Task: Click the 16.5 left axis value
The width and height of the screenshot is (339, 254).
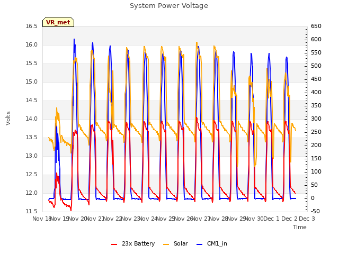Action: 31,26
